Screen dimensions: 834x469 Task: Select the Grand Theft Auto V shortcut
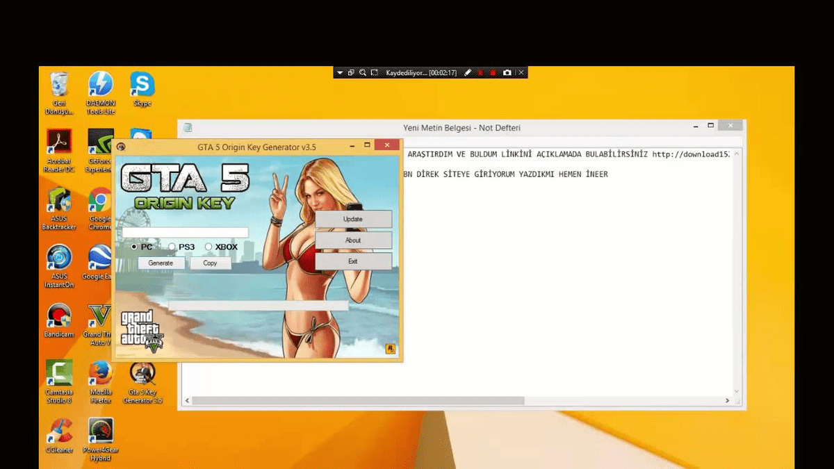tap(99, 324)
